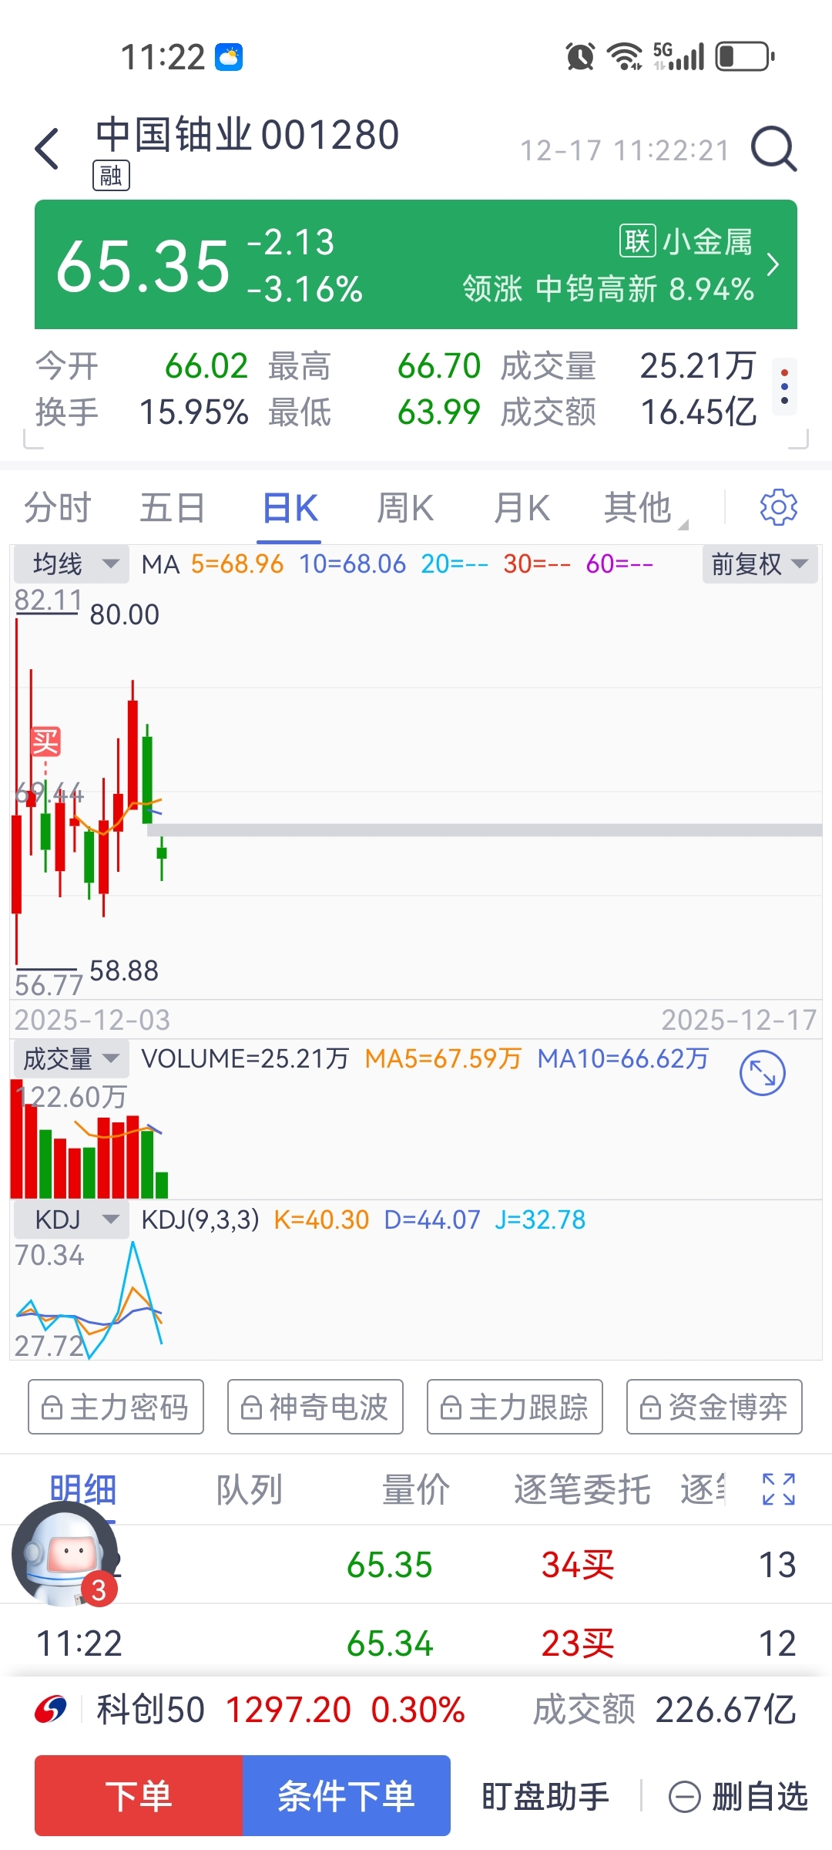Tap the MA 5=68.96 value
The width and height of the screenshot is (832, 1850).
click(237, 564)
